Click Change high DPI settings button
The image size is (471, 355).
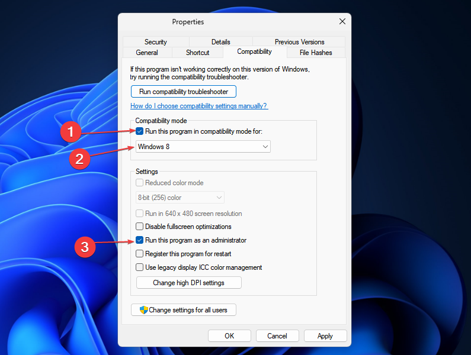(x=188, y=283)
